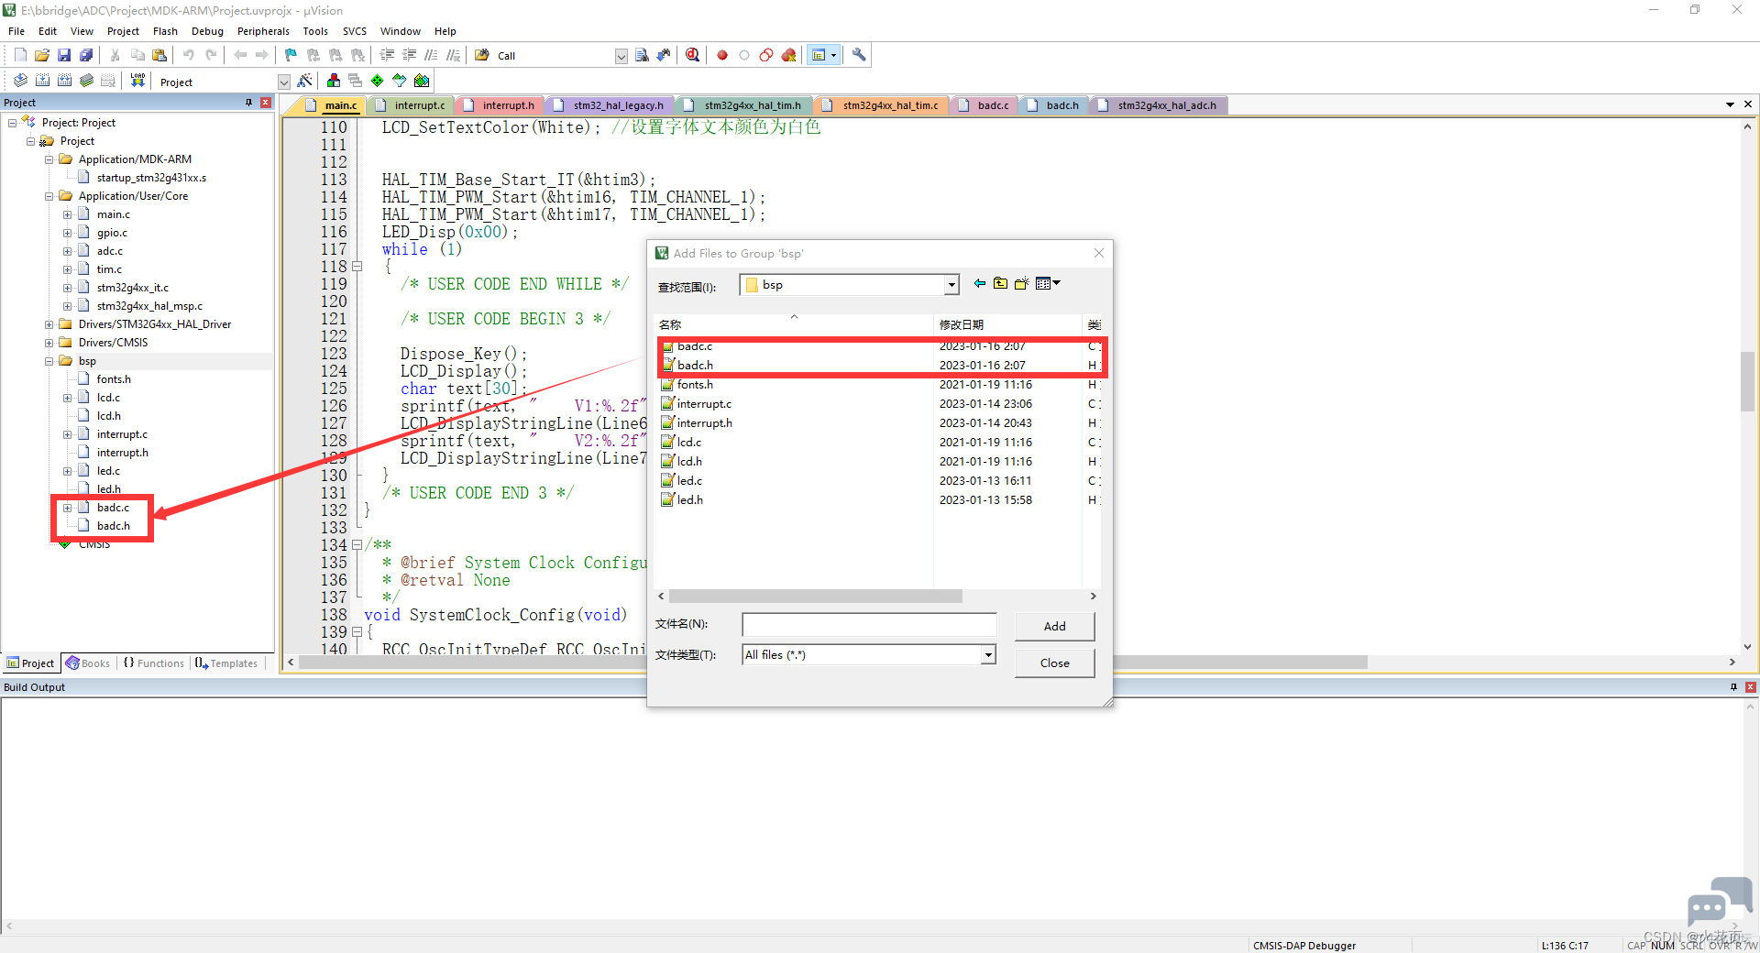Click the Set bookmark flag icon

291,55
